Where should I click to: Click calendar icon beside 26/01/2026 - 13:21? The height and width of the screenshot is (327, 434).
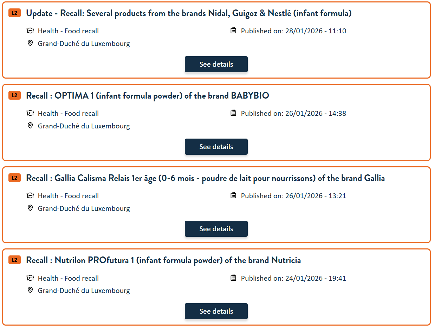233,196
